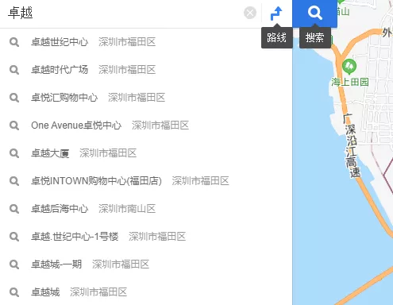Choose 卓悦汇购物中心 from suggestions
This screenshot has height=305, width=393.
tap(146, 98)
